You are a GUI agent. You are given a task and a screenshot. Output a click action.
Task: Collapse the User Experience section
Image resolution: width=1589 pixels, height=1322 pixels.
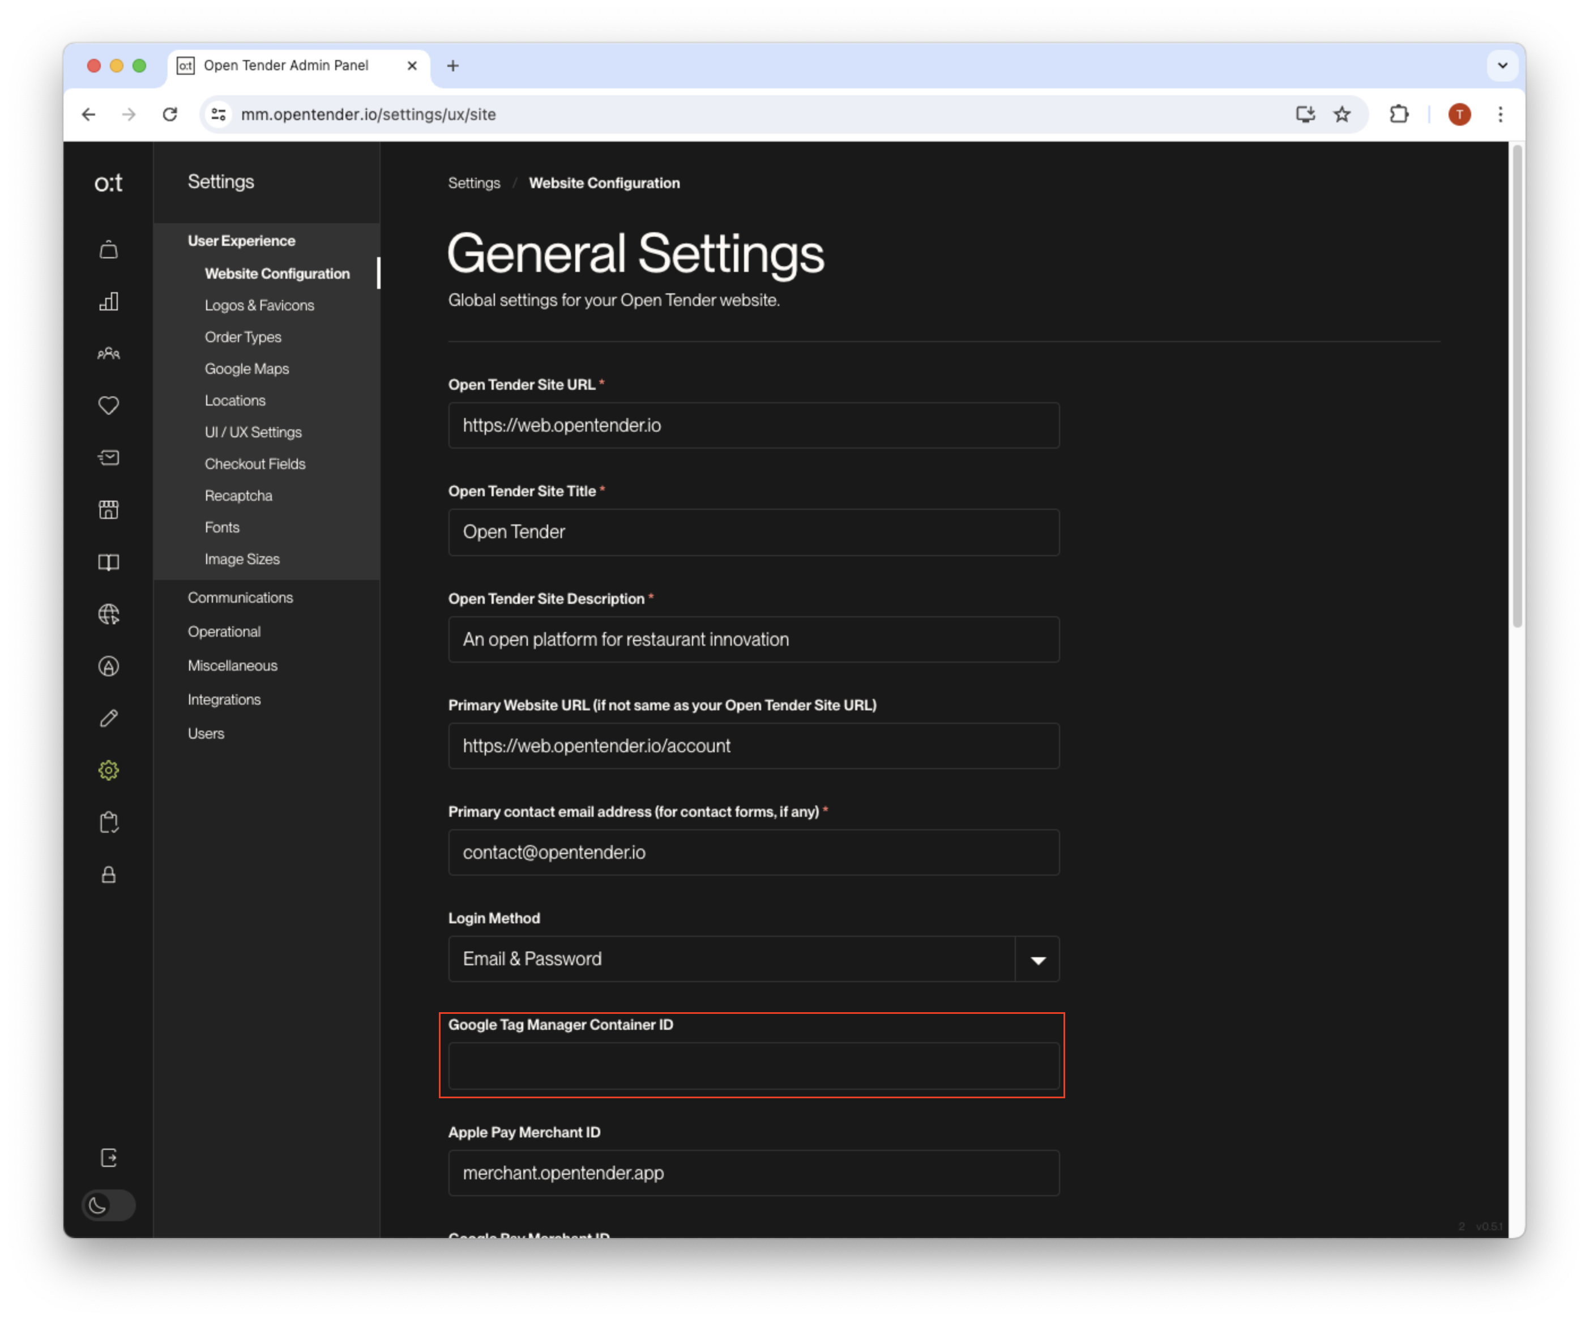241,241
